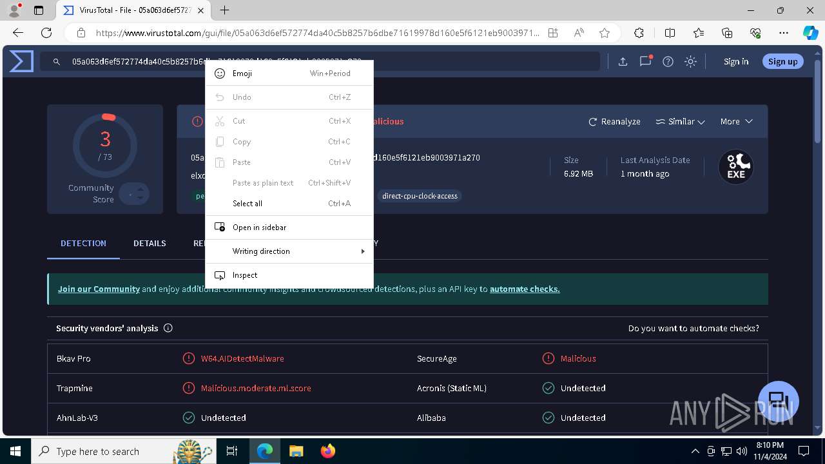Click the VirusTotal logo icon
Image resolution: width=825 pixels, height=464 pixels.
(x=21, y=61)
